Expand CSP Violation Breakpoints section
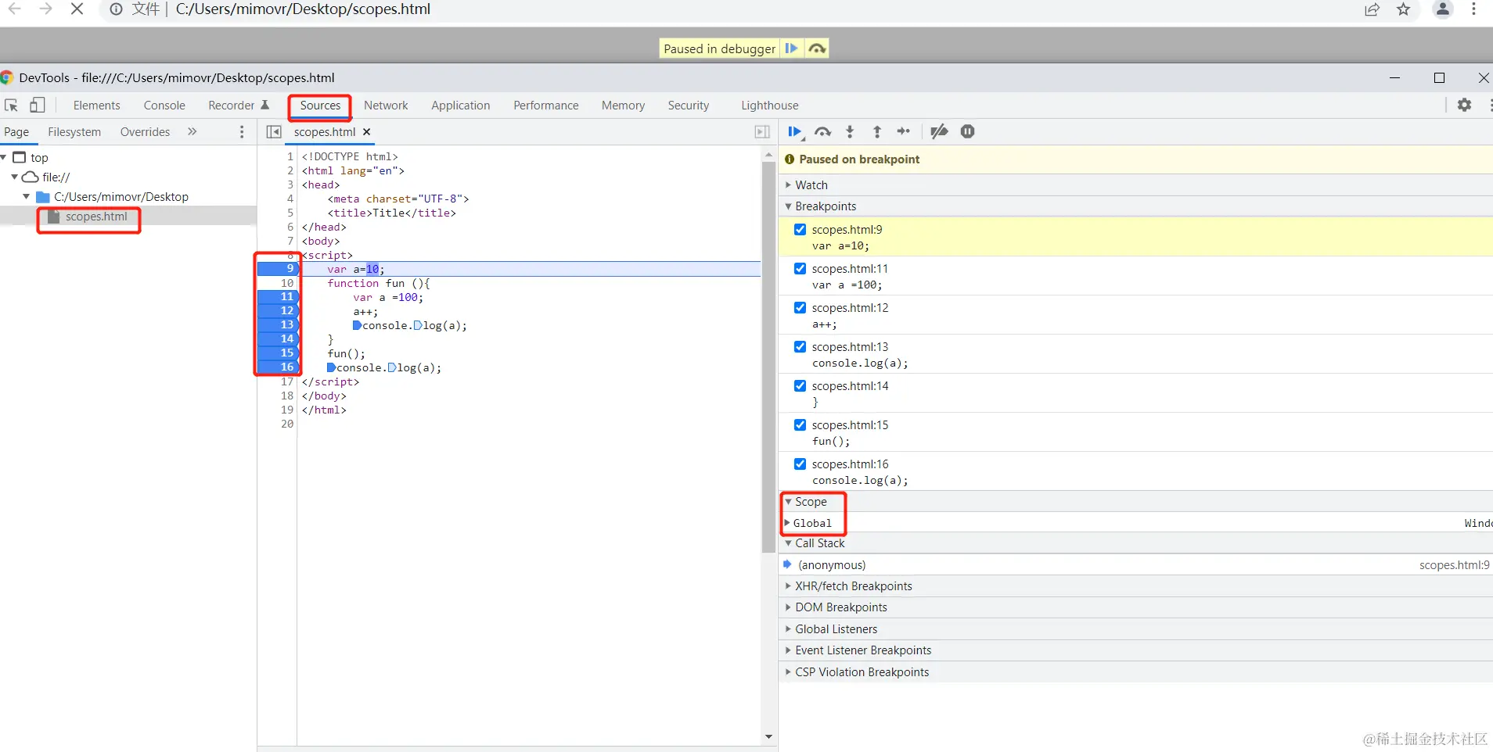The width and height of the screenshot is (1493, 752). 1135,672
